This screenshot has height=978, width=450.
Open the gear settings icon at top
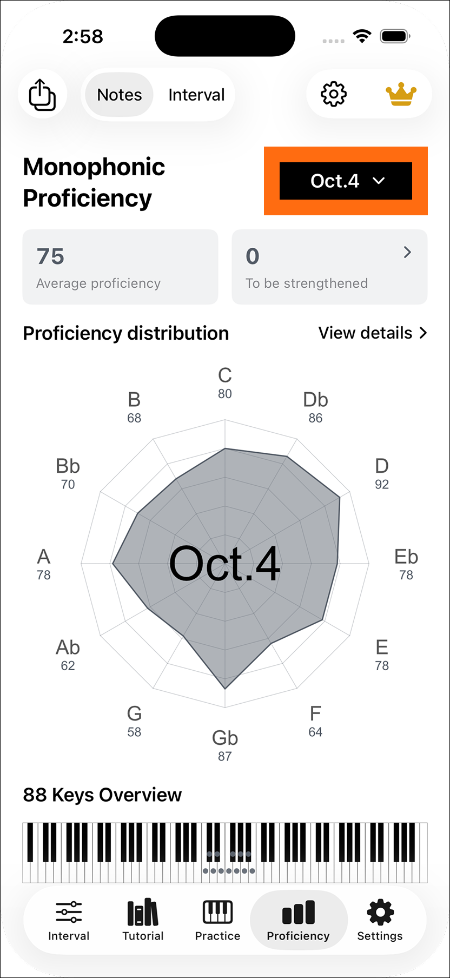point(334,94)
